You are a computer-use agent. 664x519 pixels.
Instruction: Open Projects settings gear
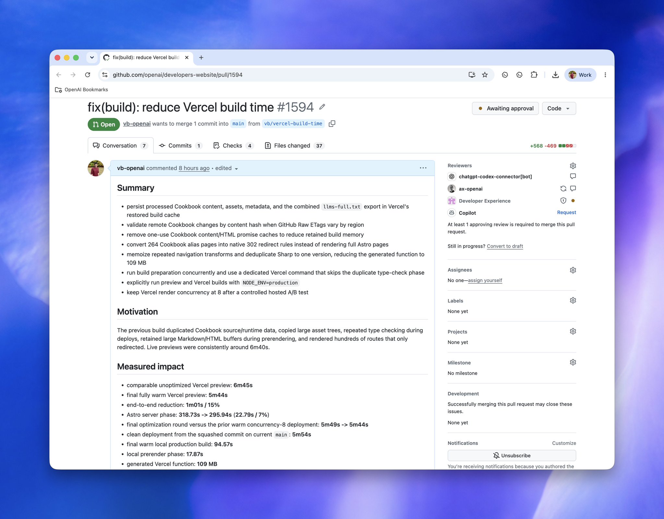click(x=573, y=331)
